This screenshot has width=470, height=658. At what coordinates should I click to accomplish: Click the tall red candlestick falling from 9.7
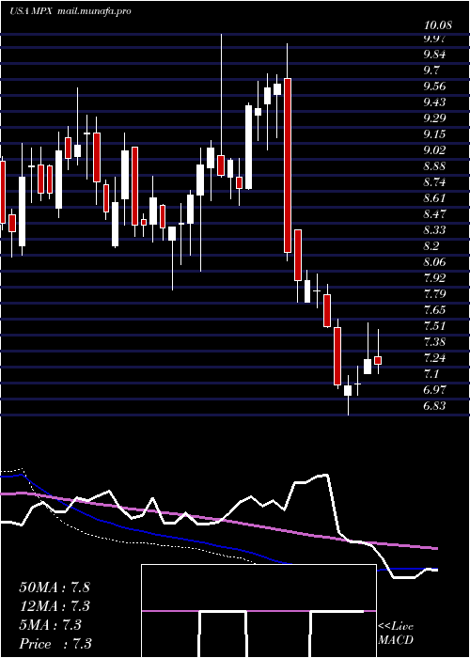click(x=288, y=164)
